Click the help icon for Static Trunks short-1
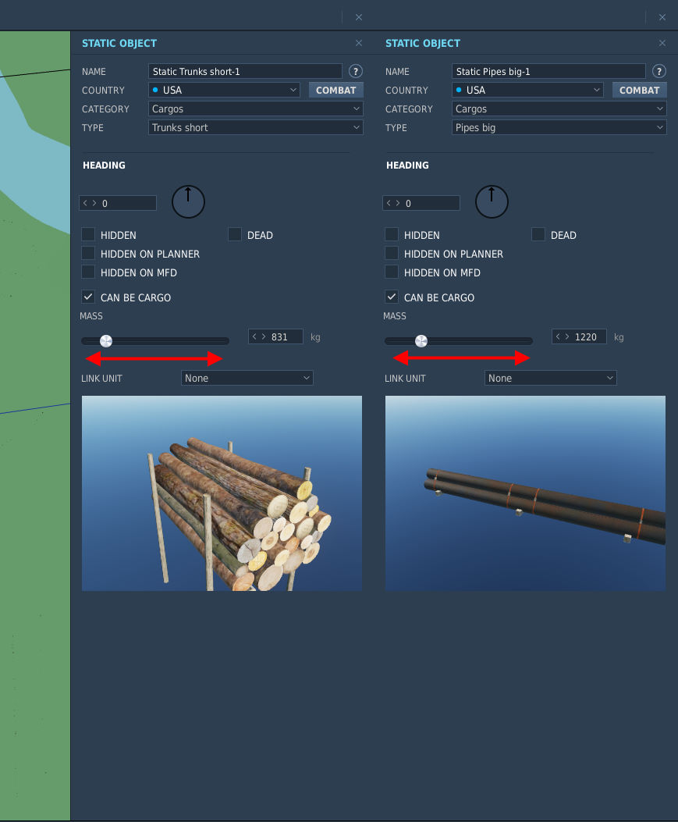 (355, 71)
